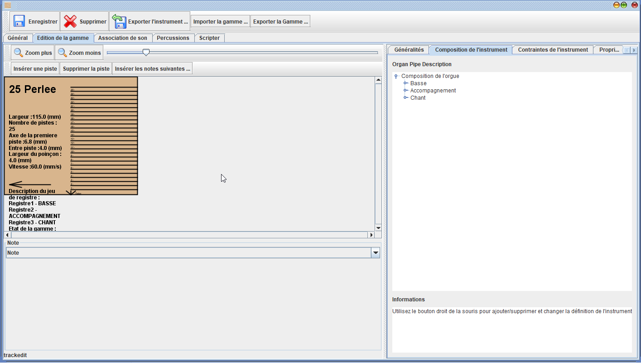641x363 pixels.
Task: Open the Percussions tab
Action: pos(173,38)
